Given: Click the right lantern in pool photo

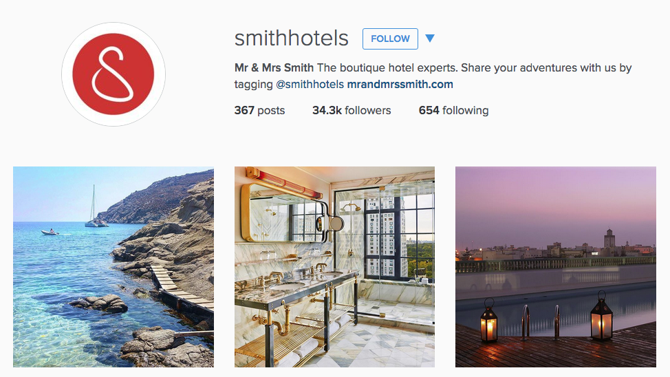Looking at the screenshot, I should point(601,316).
